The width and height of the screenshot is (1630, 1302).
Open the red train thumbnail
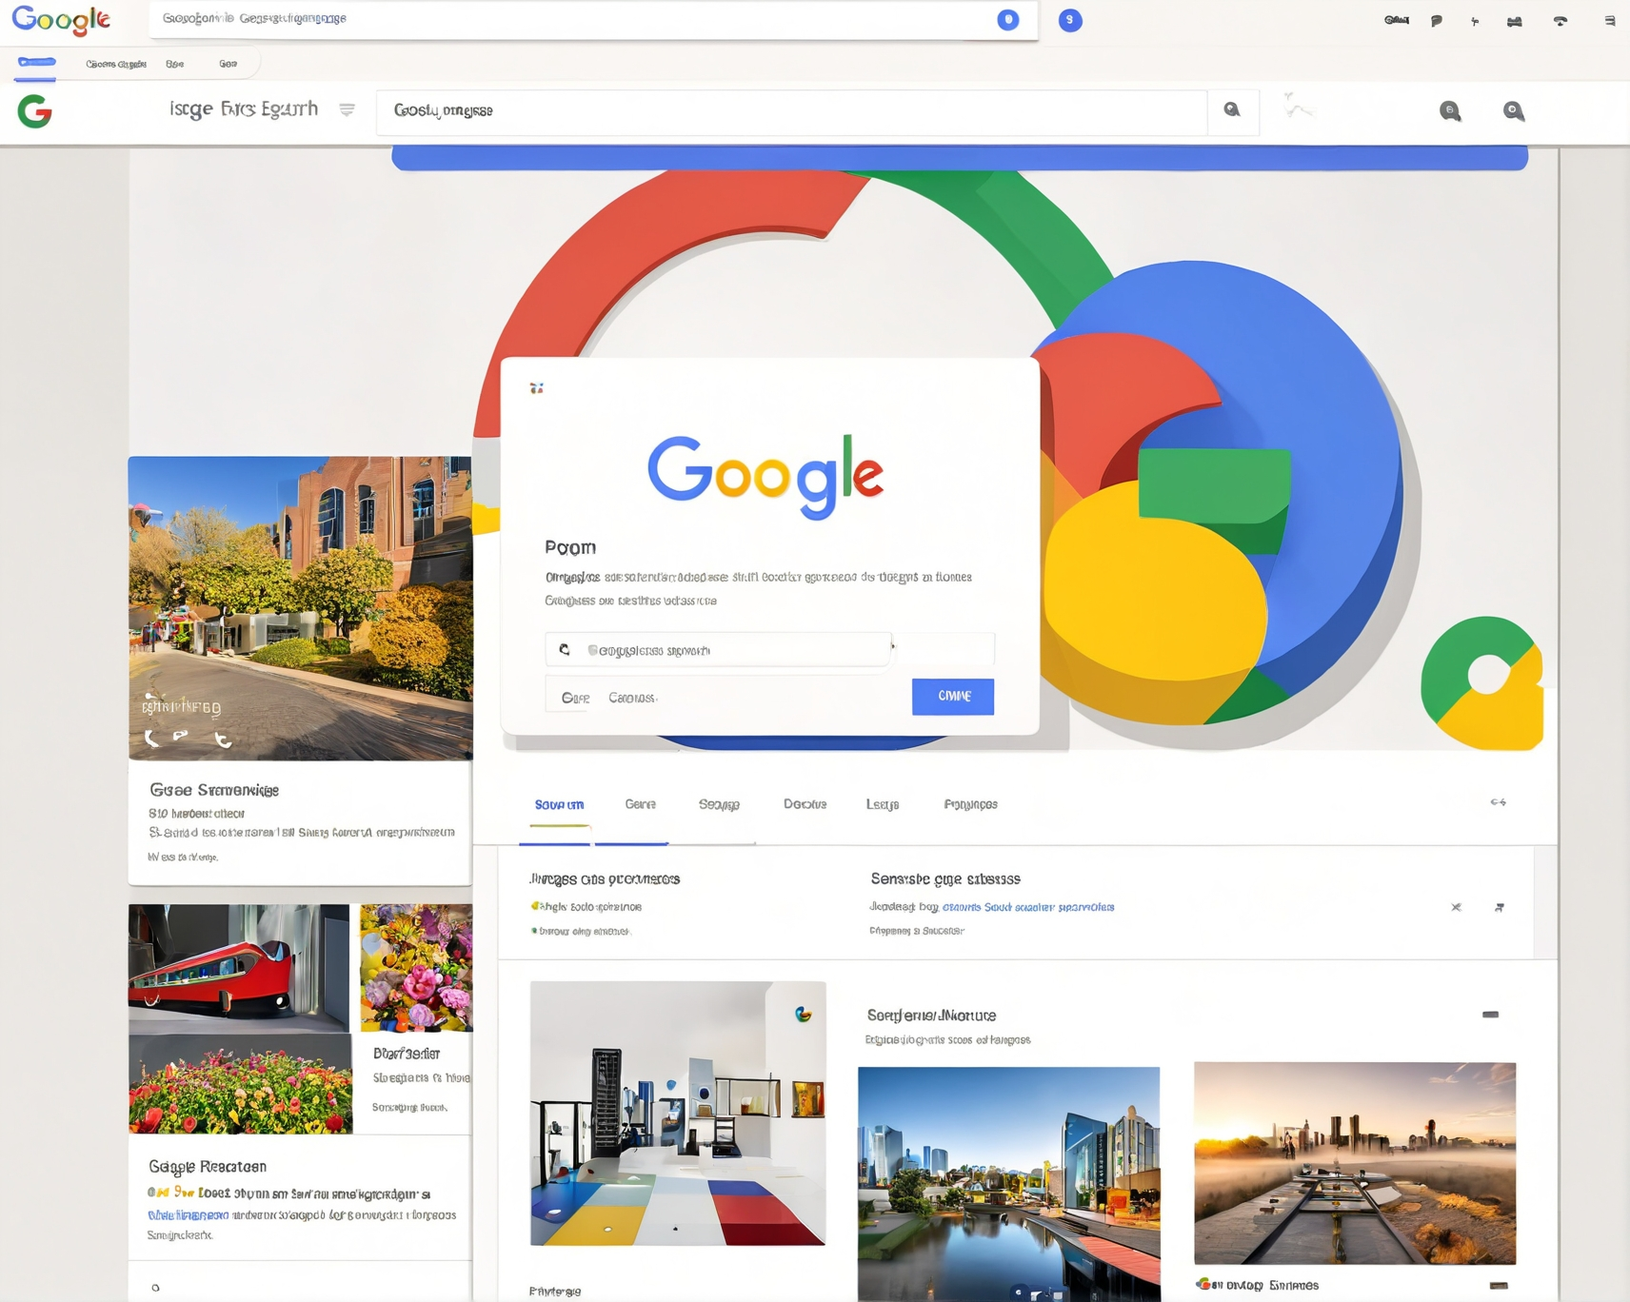pos(239,968)
